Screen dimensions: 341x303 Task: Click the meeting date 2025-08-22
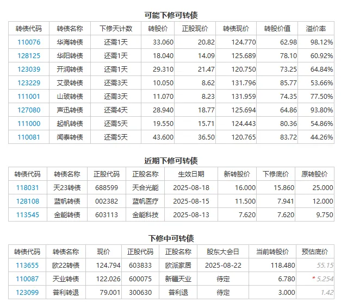click(223, 266)
